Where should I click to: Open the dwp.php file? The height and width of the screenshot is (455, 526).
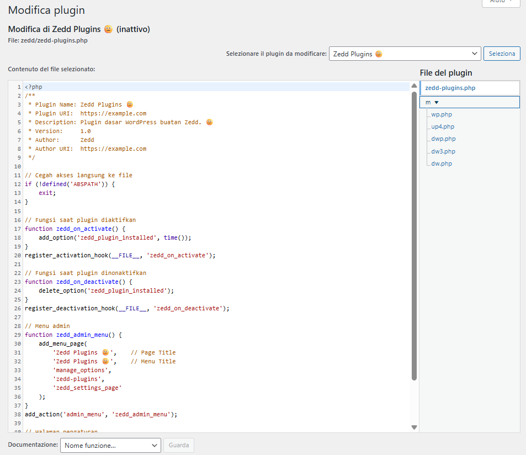443,139
